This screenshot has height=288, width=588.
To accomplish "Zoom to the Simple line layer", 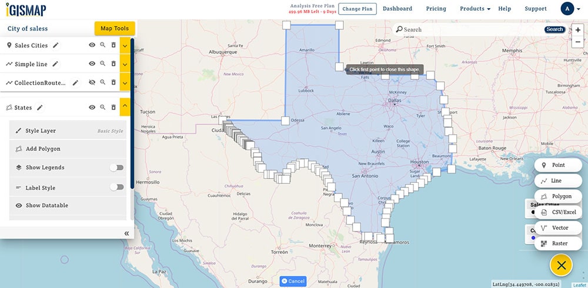I will (103, 63).
